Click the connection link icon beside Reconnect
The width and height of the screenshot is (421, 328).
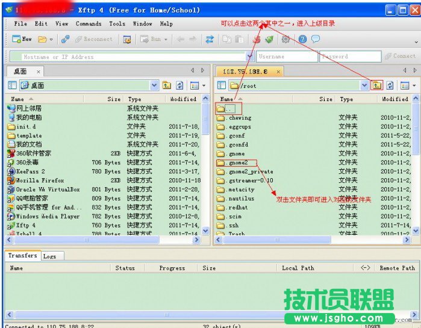65,39
